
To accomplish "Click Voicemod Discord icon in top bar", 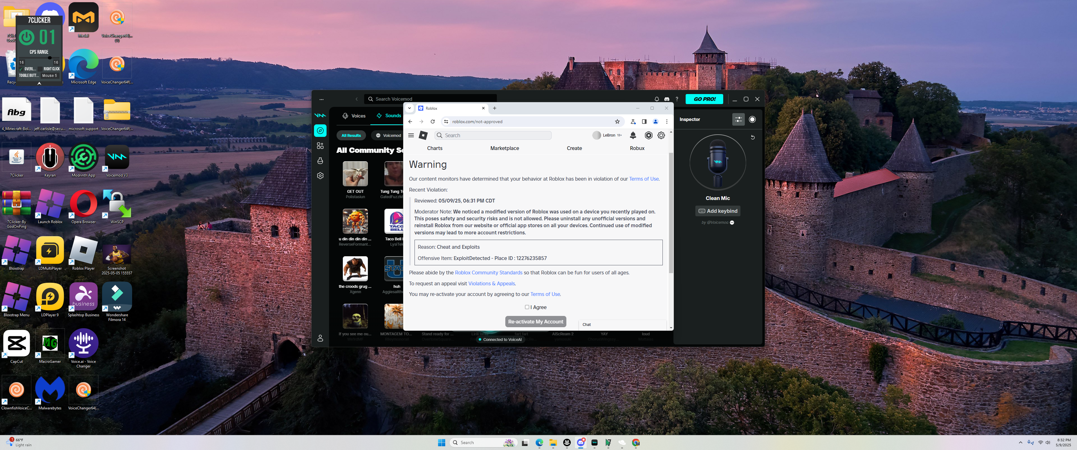I will click(667, 99).
